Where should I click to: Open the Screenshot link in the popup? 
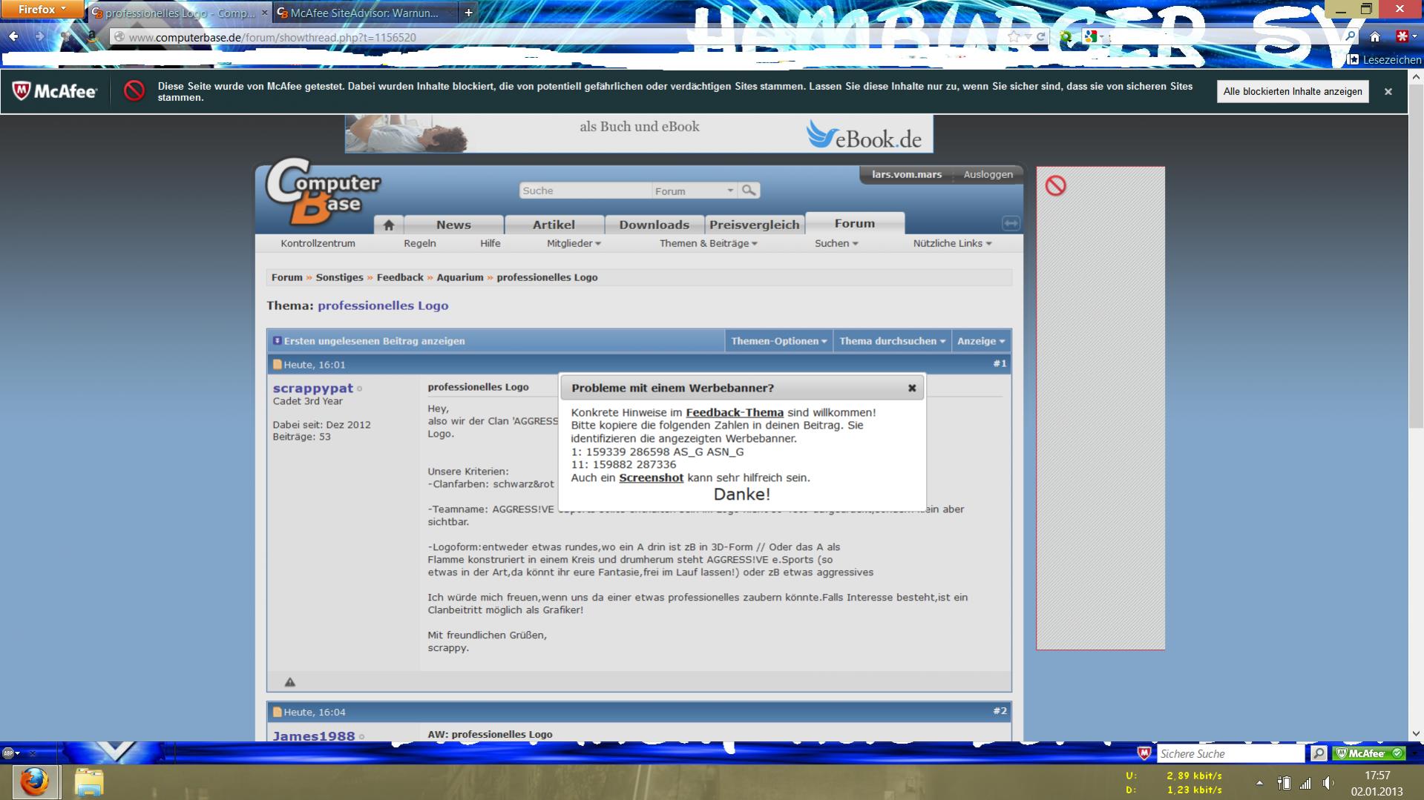tap(651, 477)
